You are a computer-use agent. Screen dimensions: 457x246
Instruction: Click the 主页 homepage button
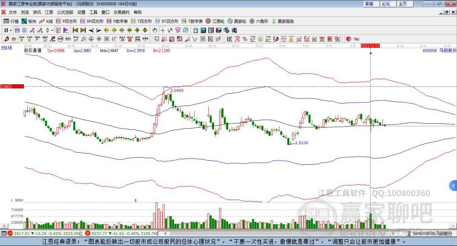click(x=405, y=4)
